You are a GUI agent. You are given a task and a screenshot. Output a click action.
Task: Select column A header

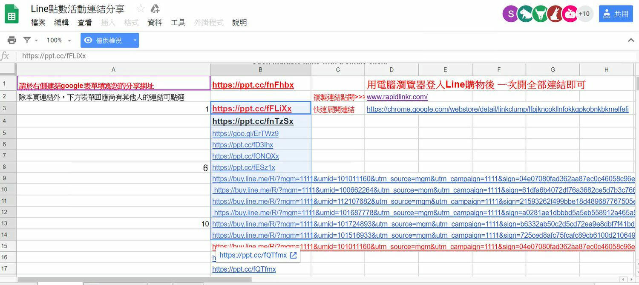coord(113,70)
